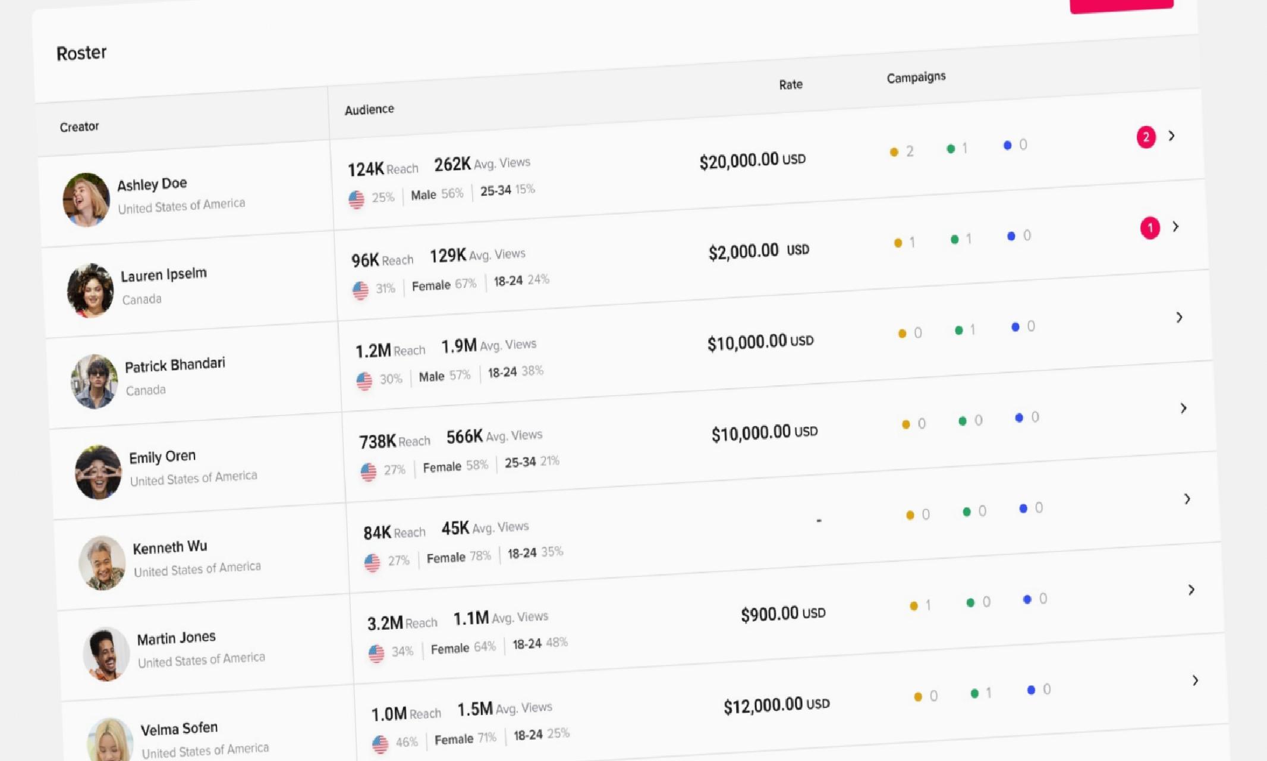The width and height of the screenshot is (1267, 761).
Task: Click the Roster heading
Action: click(81, 53)
